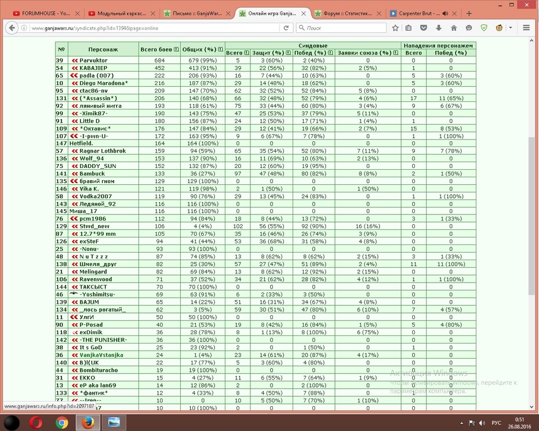Go back using the browser back arrow
The image size is (539, 431).
tap(12, 28)
